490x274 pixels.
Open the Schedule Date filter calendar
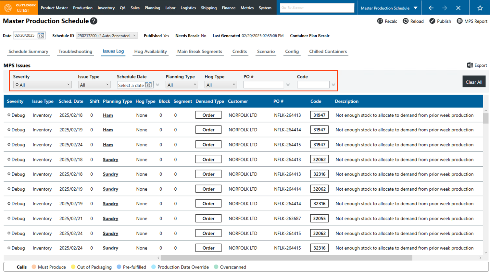[148, 85]
